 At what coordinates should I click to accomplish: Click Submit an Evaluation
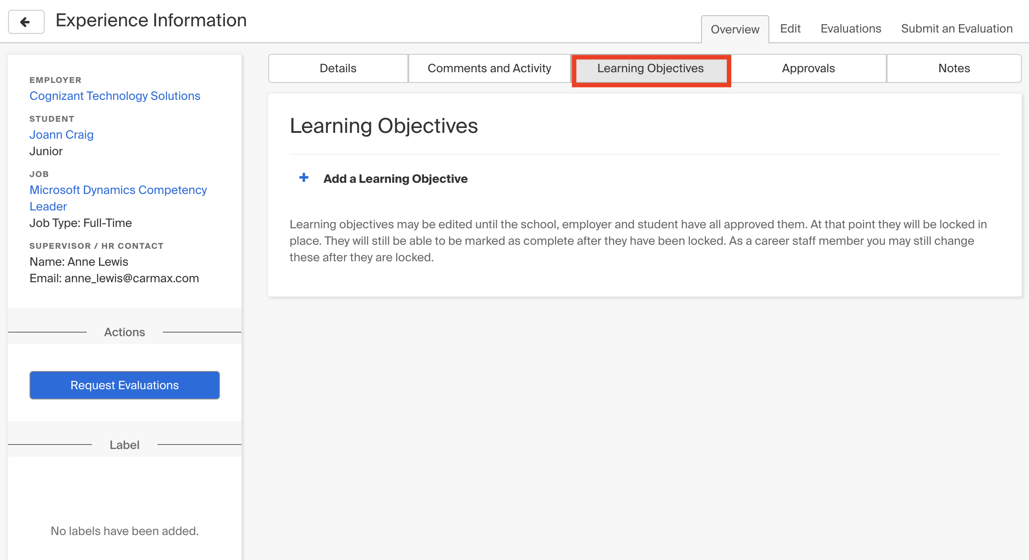coord(956,29)
